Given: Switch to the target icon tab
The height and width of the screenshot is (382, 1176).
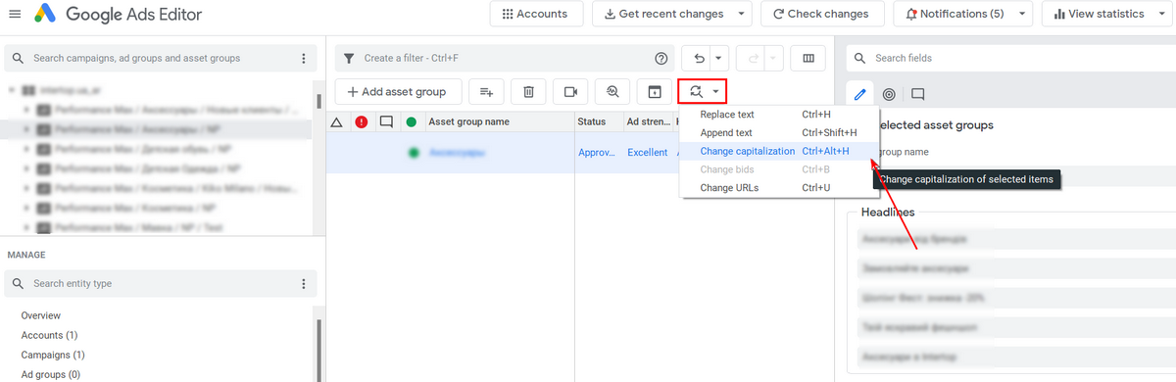Looking at the screenshot, I should 889,95.
